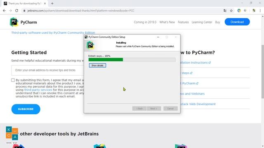Click the 'Extract: ca.py... 100%' status text

point(99,56)
